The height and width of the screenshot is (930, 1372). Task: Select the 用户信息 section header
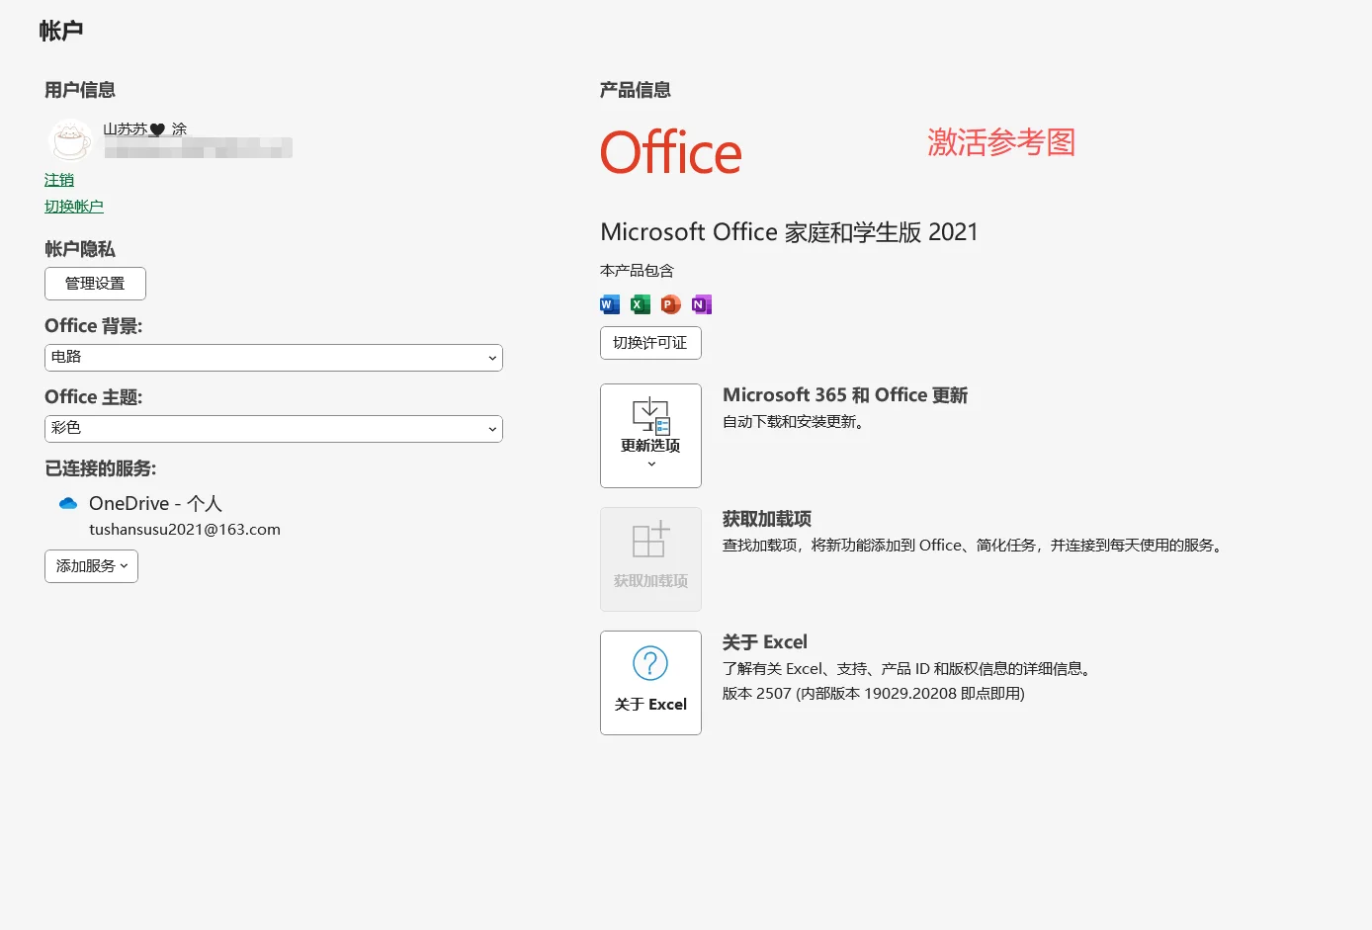79,90
